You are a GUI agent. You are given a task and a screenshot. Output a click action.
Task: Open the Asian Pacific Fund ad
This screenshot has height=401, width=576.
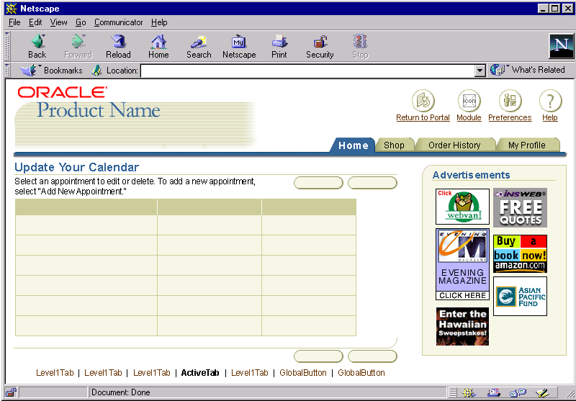point(520,297)
